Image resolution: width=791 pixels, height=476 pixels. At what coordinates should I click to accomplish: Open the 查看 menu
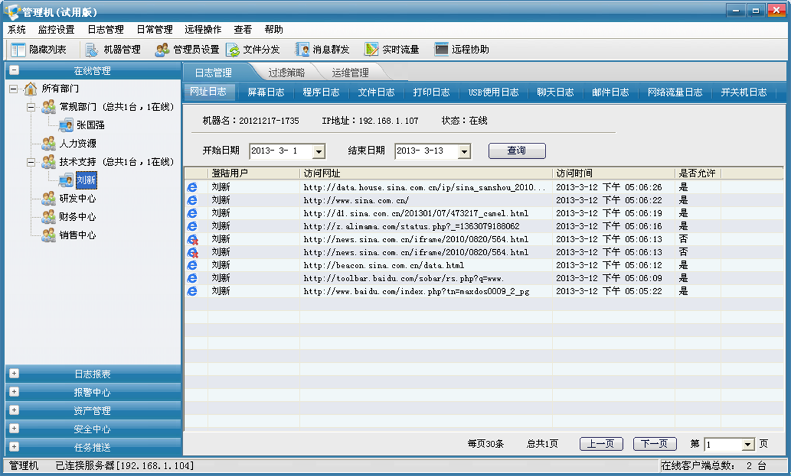click(x=243, y=29)
